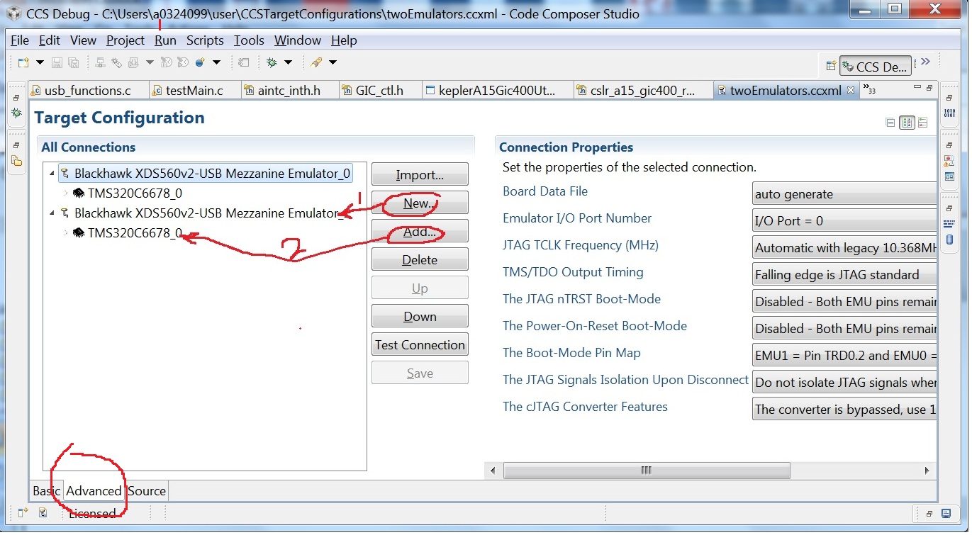Click the breakpoints warning icon on right trim
Viewport: 972px width, 535px height.
pyautogui.click(x=949, y=160)
